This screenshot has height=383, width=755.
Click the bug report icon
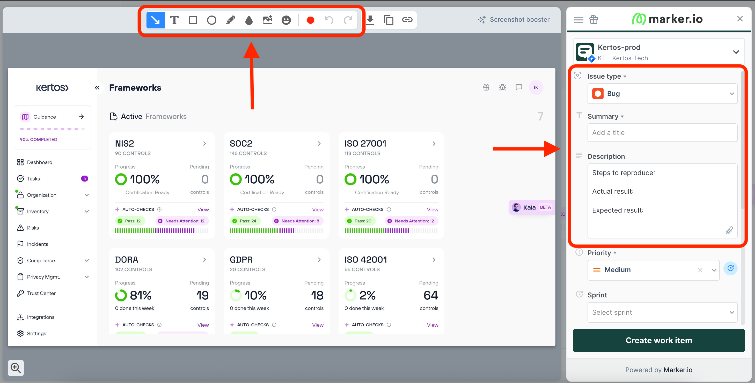pyautogui.click(x=502, y=87)
